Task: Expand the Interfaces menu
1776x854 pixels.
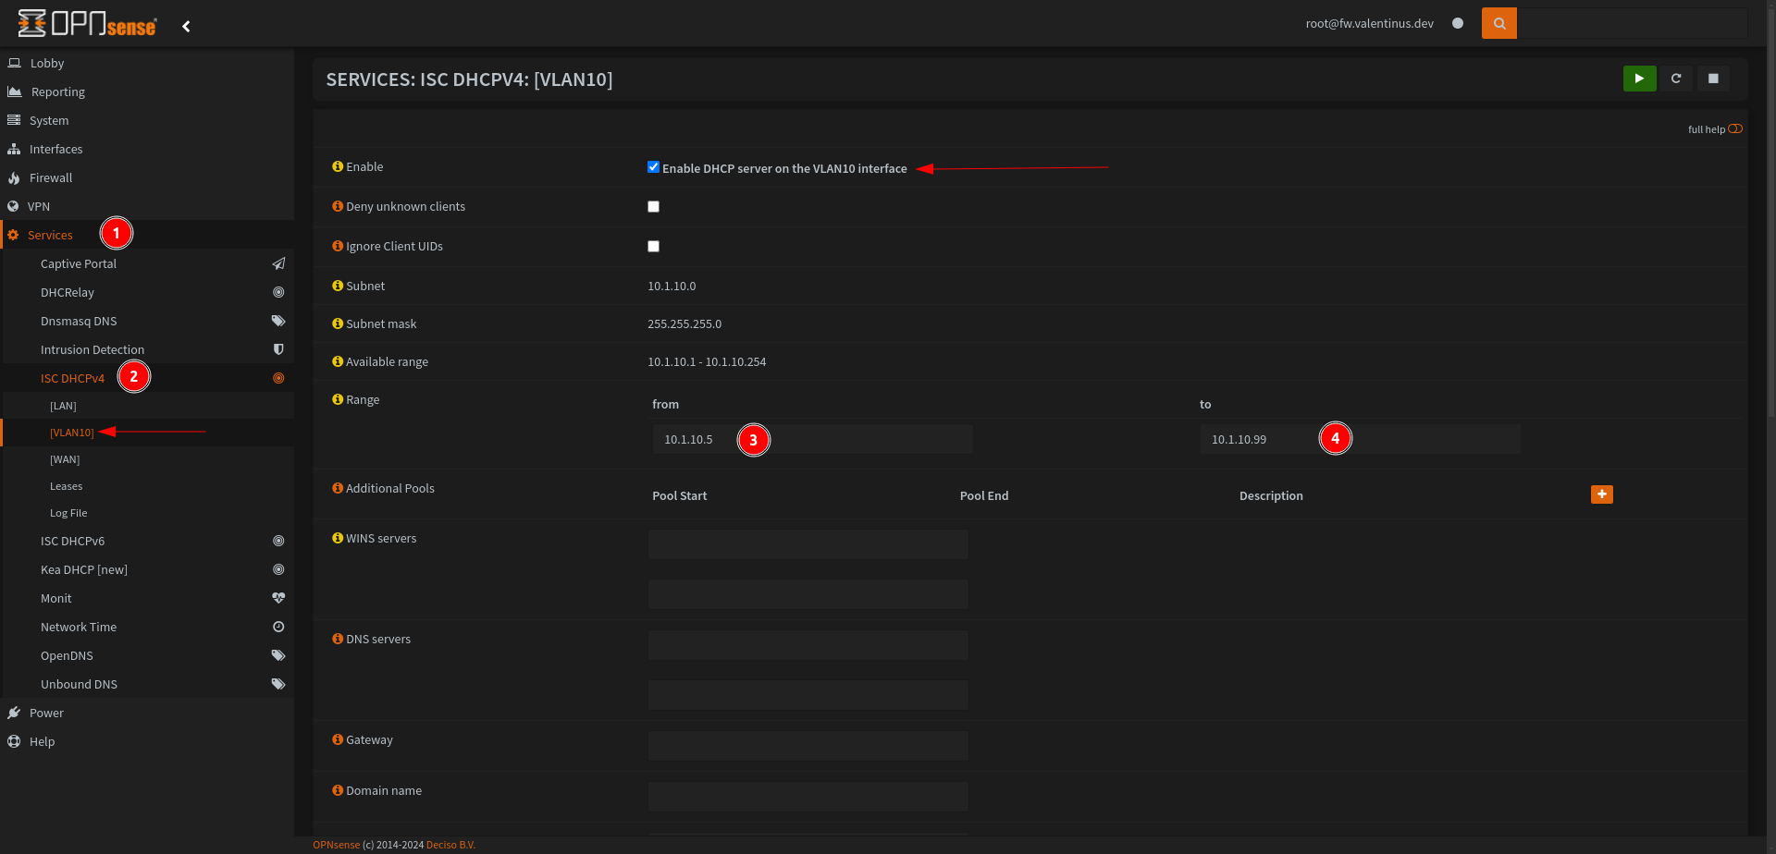Action: pyautogui.click(x=147, y=149)
